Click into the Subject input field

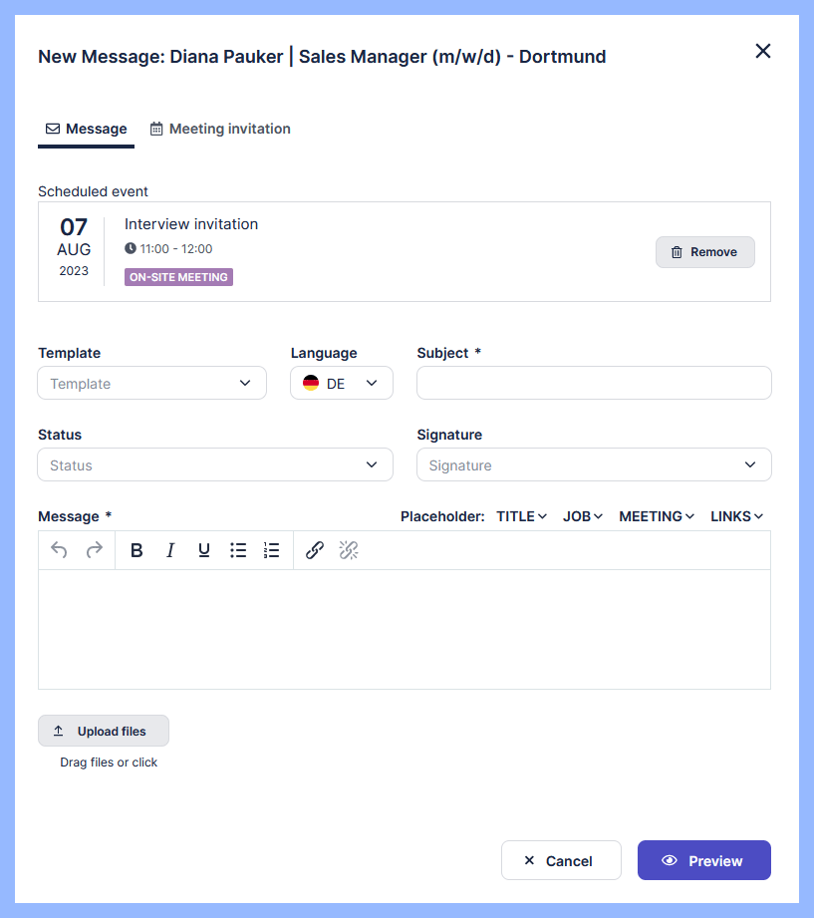pos(593,384)
